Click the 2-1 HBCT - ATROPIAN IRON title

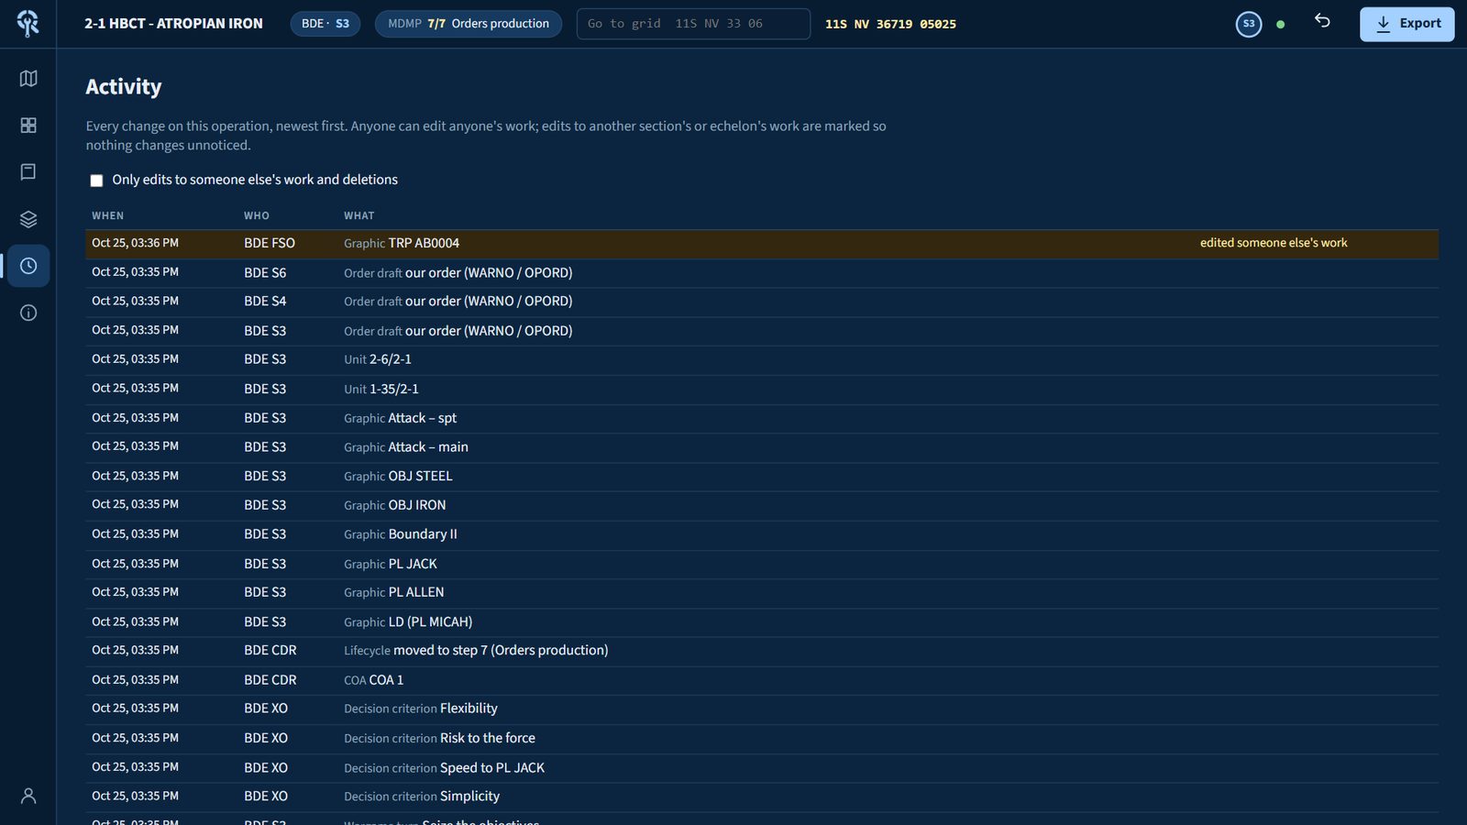click(173, 24)
